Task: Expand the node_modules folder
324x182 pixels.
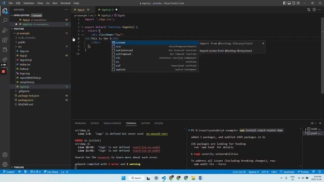Action: [16, 38]
